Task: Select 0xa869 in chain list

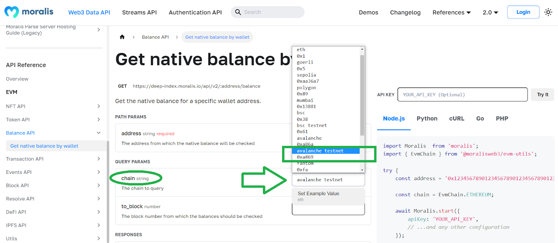Action: tap(305, 157)
